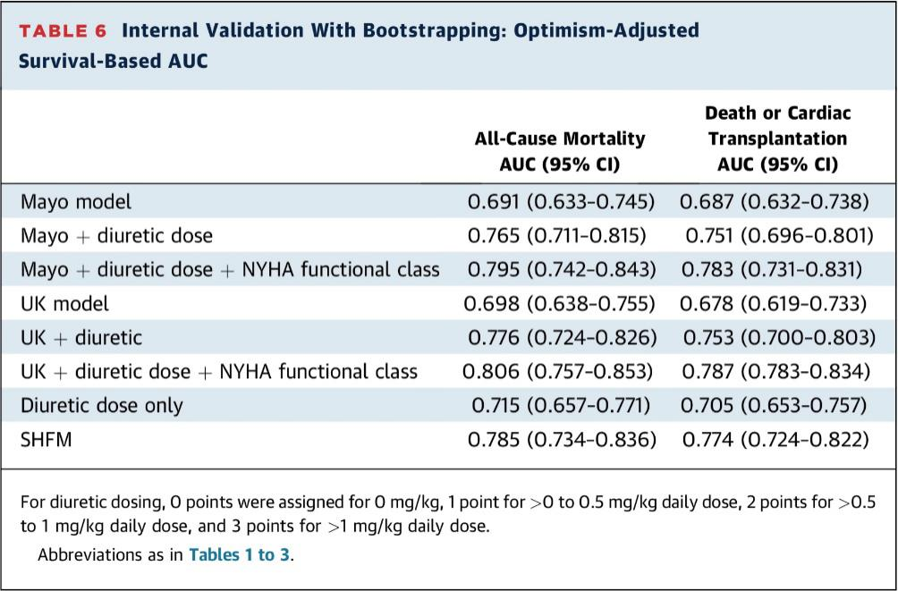
Task: Click the value 0.806 (0.757-0.853)
Action: [x=557, y=371]
